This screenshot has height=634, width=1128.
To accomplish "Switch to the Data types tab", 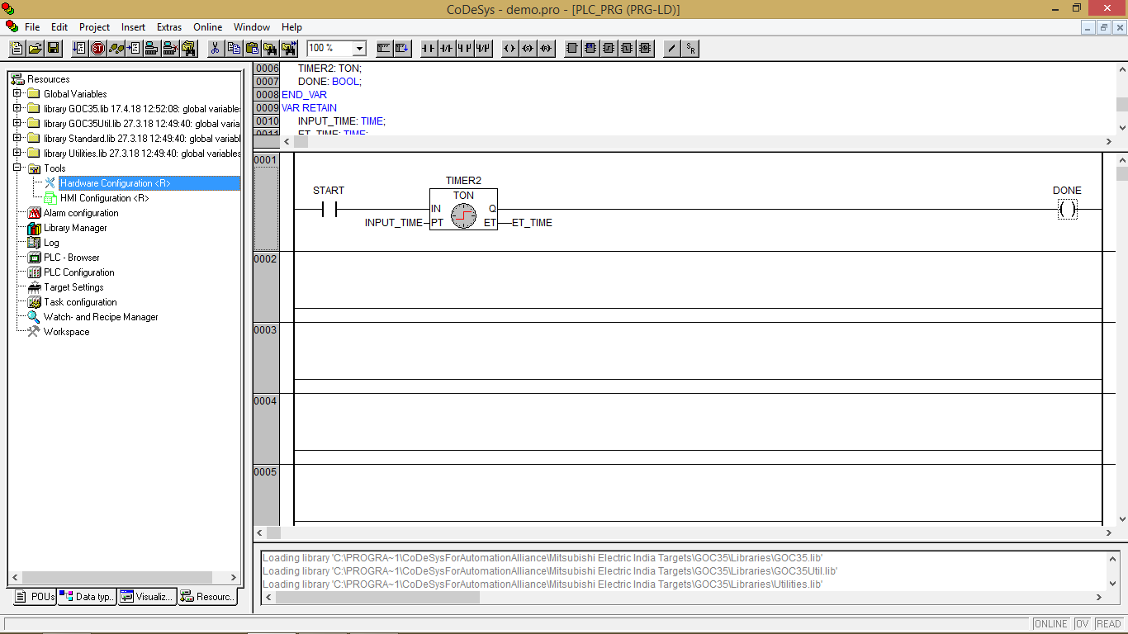I will click(87, 597).
